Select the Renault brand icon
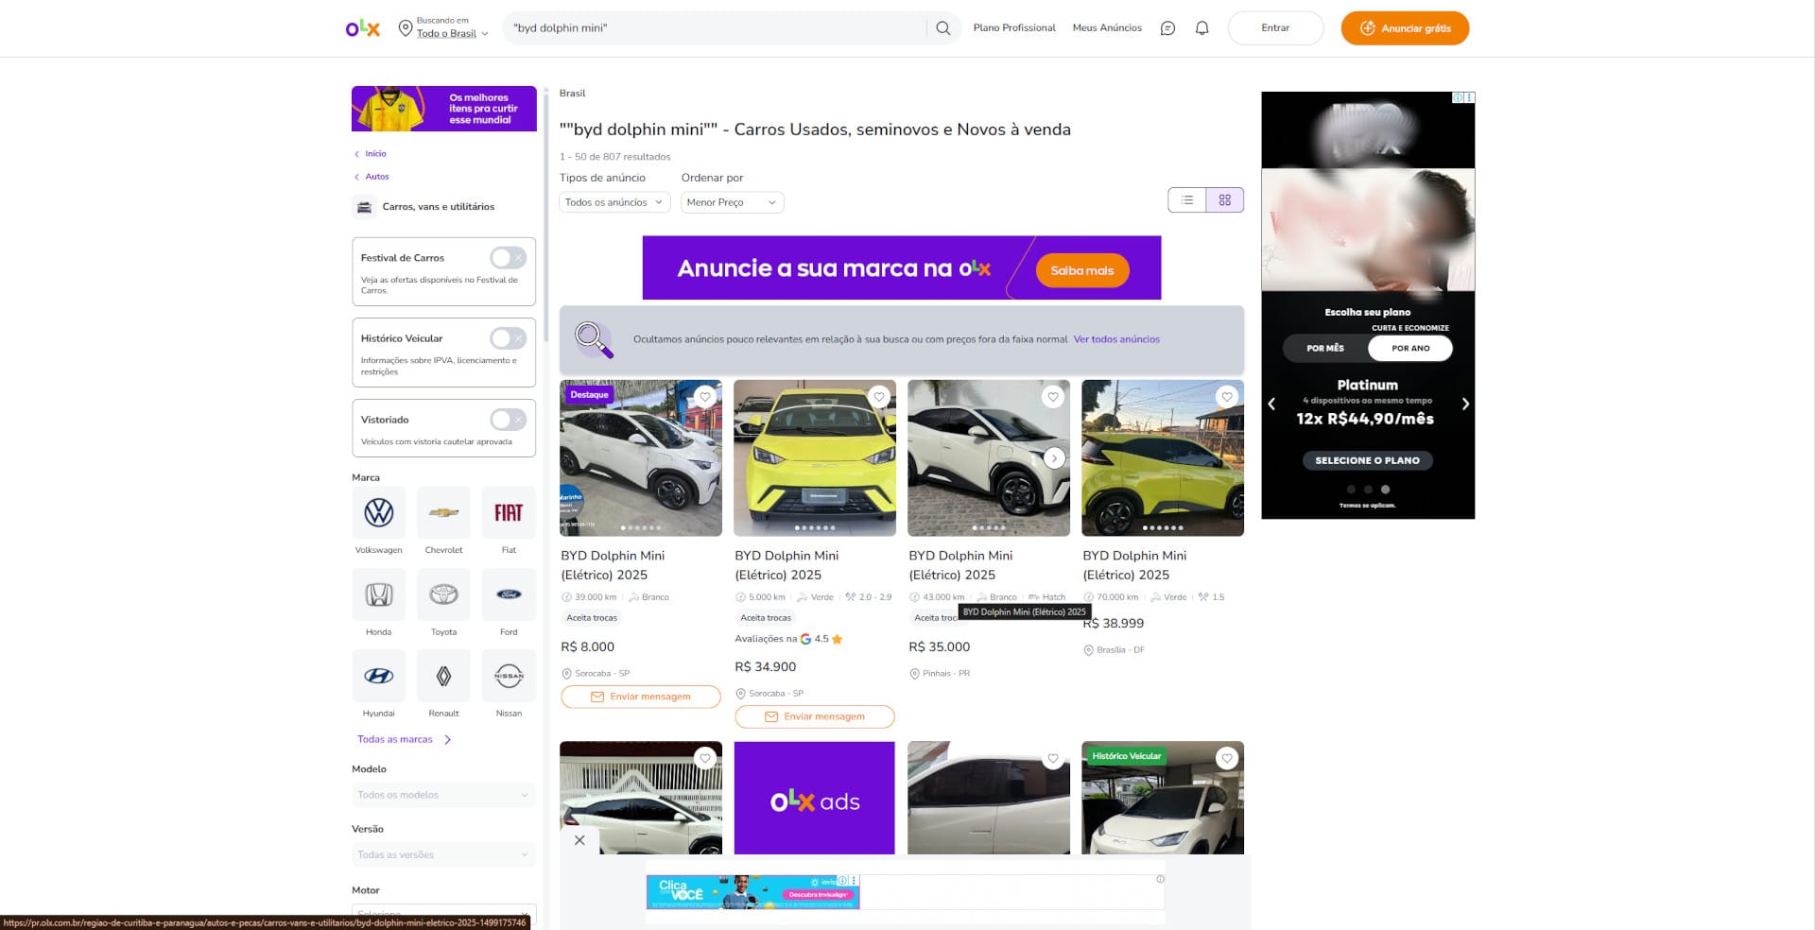The height and width of the screenshot is (930, 1815). 443,676
